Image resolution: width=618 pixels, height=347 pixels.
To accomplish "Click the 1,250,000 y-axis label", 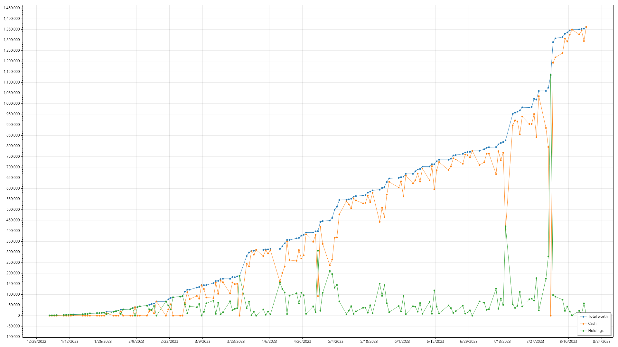I will point(12,50).
